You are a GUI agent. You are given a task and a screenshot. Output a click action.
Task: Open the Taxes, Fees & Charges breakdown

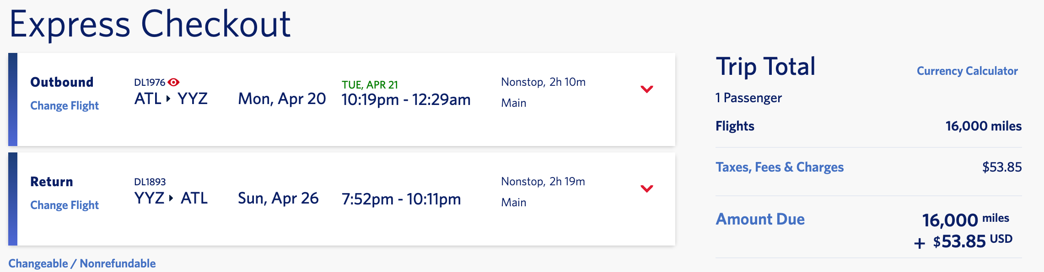tap(779, 167)
